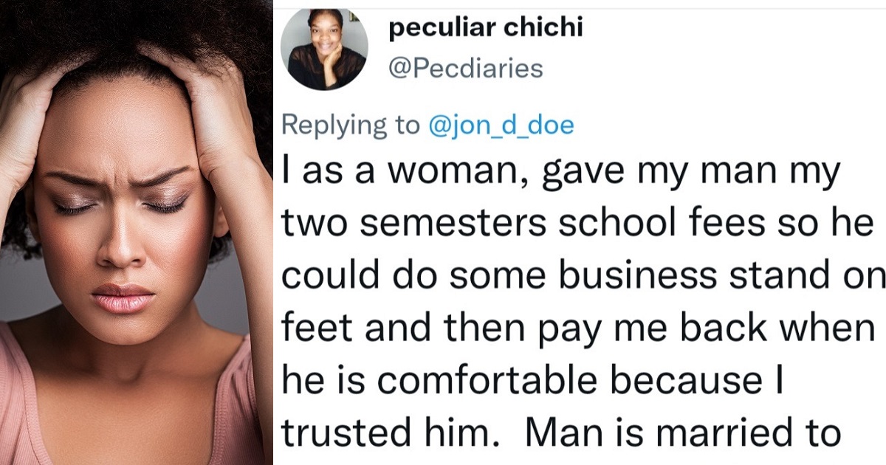
Task: Click the "Replying to" label
Action: [350, 125]
